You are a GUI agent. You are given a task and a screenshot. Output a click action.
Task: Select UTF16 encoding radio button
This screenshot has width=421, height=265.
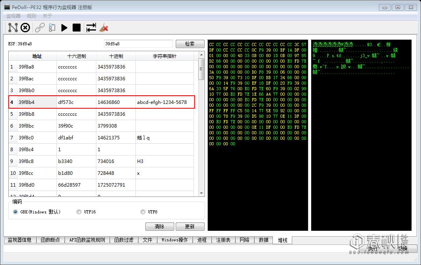pyautogui.click(x=79, y=212)
